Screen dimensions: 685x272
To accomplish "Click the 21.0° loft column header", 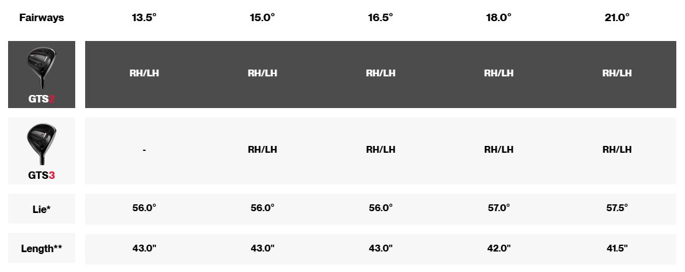I will click(617, 17).
